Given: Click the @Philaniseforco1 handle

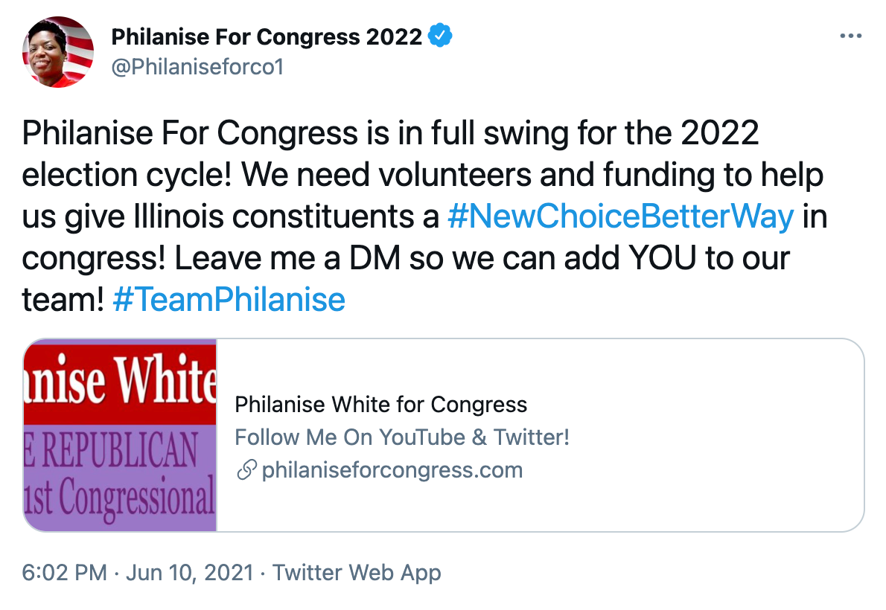Looking at the screenshot, I should pyautogui.click(x=196, y=65).
